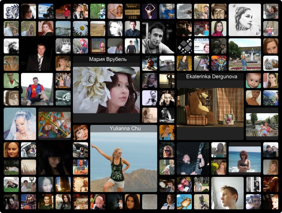Open the man in hat and glasses
The height and width of the screenshot is (213, 282).
pyautogui.click(x=219, y=11)
